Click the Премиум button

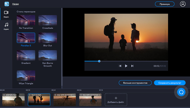pos(165,4)
